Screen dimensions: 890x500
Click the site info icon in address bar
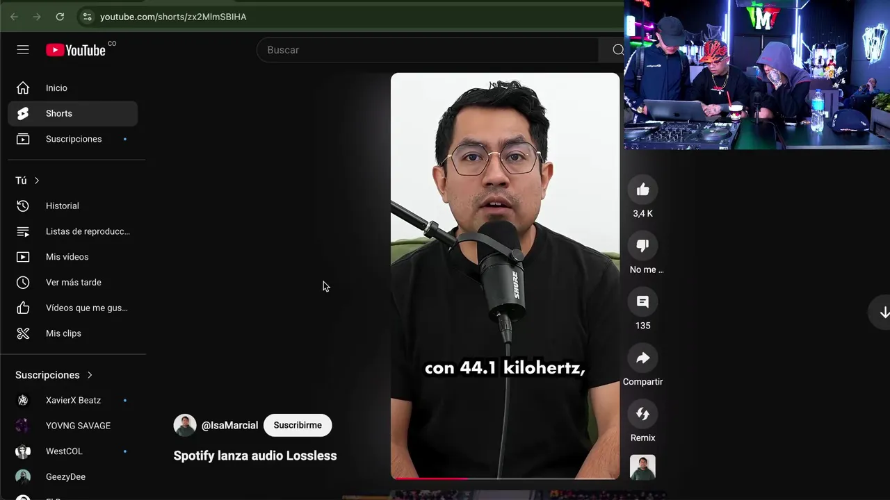tap(86, 17)
